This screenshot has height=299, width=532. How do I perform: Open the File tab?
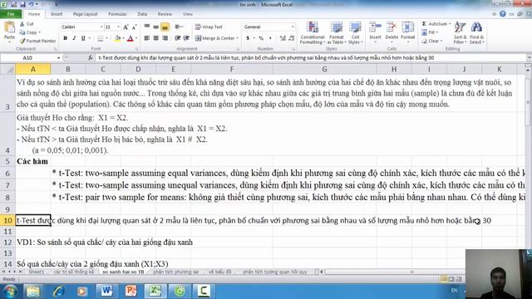11,14
